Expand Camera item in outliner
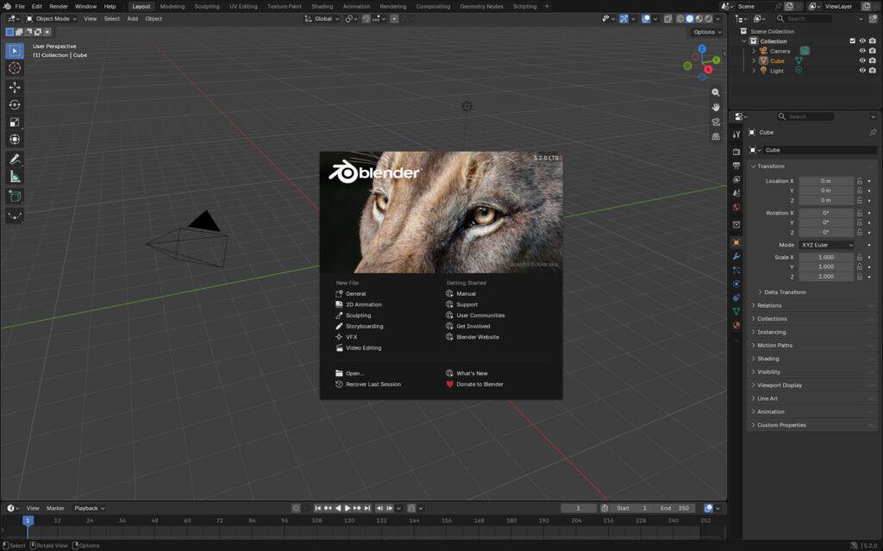Image resolution: width=883 pixels, height=551 pixels. click(x=754, y=51)
